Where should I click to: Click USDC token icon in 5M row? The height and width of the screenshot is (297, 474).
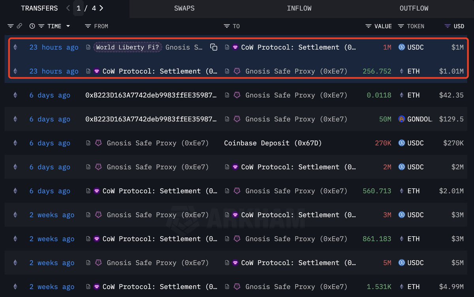[x=402, y=263]
